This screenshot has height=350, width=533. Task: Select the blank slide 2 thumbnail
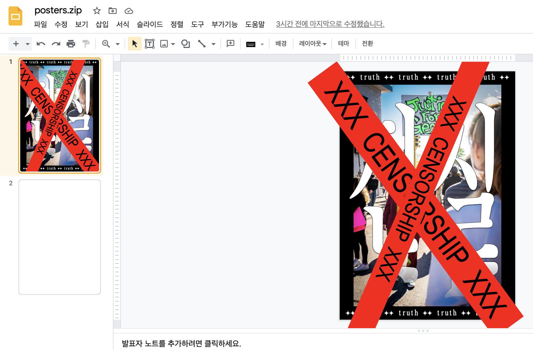pos(60,237)
